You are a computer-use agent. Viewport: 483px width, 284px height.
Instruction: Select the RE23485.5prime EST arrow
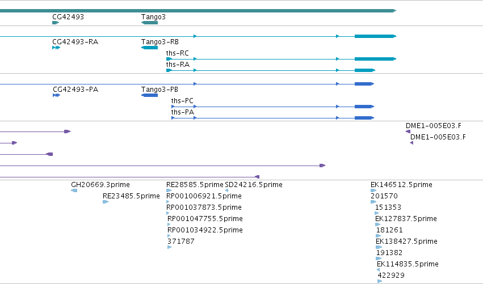coord(106,202)
